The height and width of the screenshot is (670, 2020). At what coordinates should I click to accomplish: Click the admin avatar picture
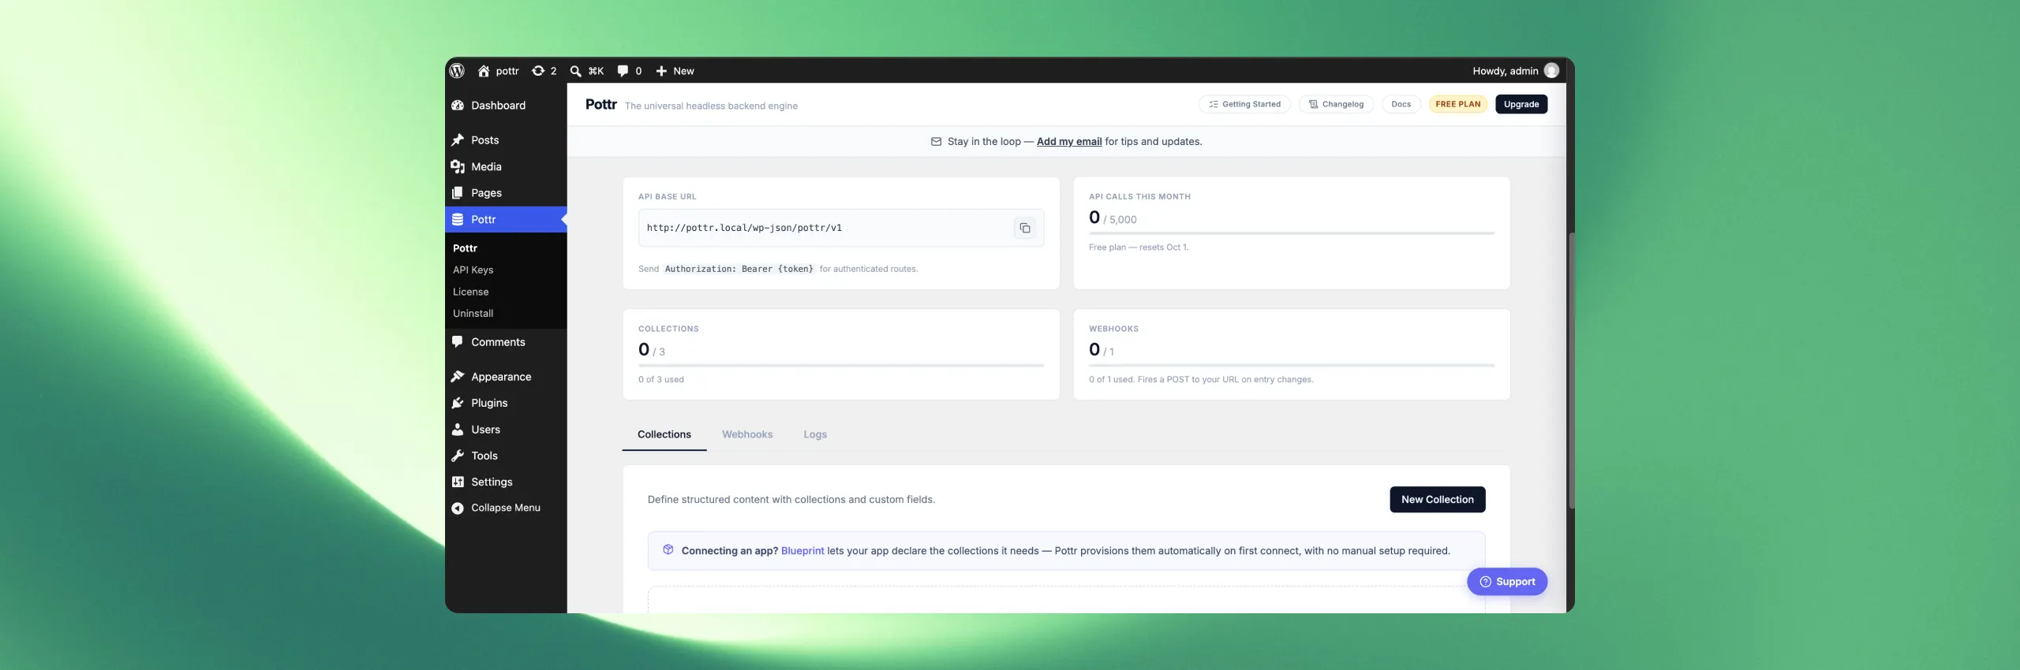(1551, 71)
